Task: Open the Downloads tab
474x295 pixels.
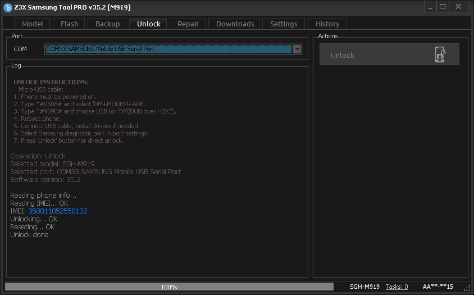Action: tap(235, 24)
